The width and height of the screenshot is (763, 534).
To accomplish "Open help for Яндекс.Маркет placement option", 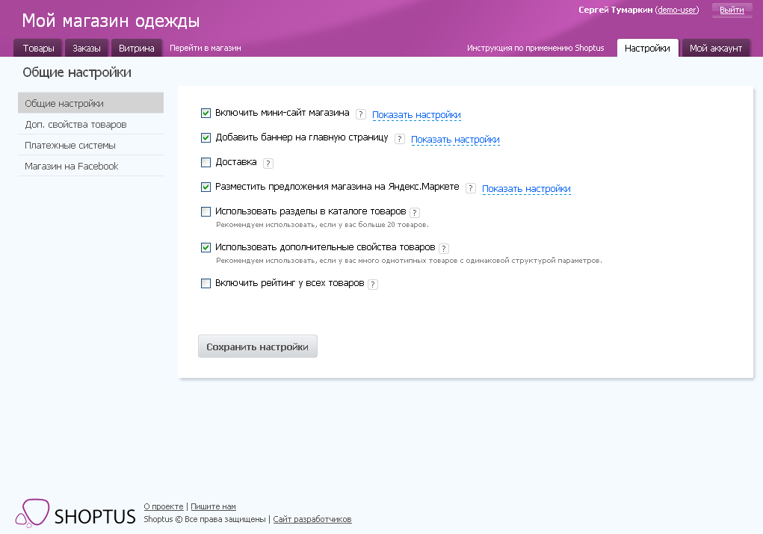I will point(470,188).
